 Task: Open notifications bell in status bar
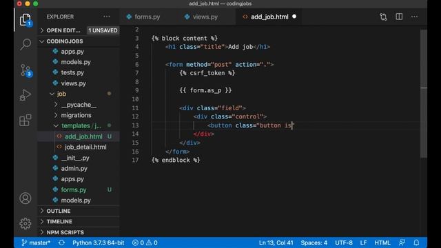(416, 242)
